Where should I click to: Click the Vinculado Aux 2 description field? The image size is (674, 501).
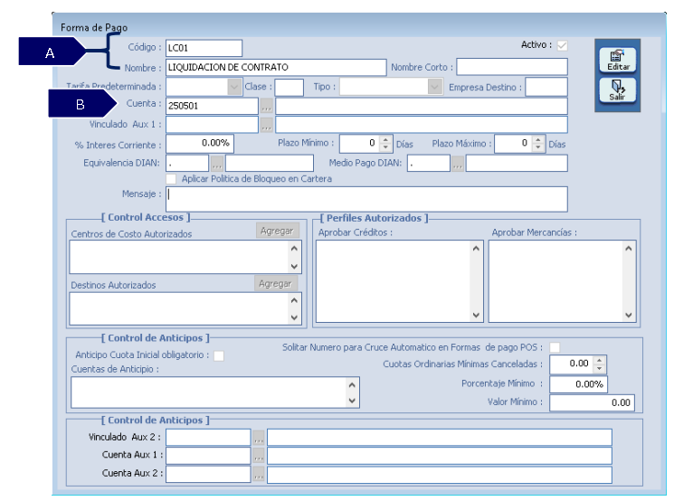440,438
